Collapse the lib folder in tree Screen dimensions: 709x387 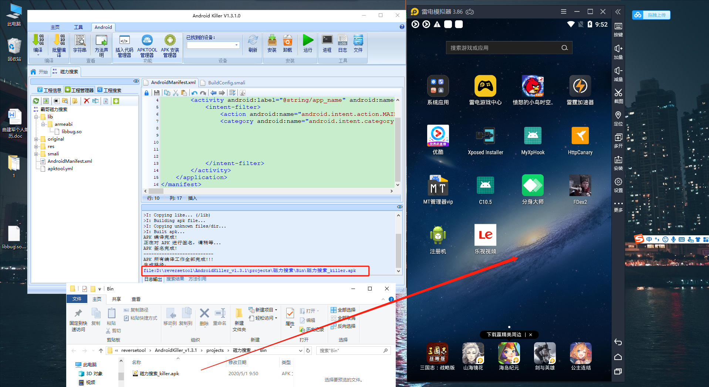pos(36,117)
